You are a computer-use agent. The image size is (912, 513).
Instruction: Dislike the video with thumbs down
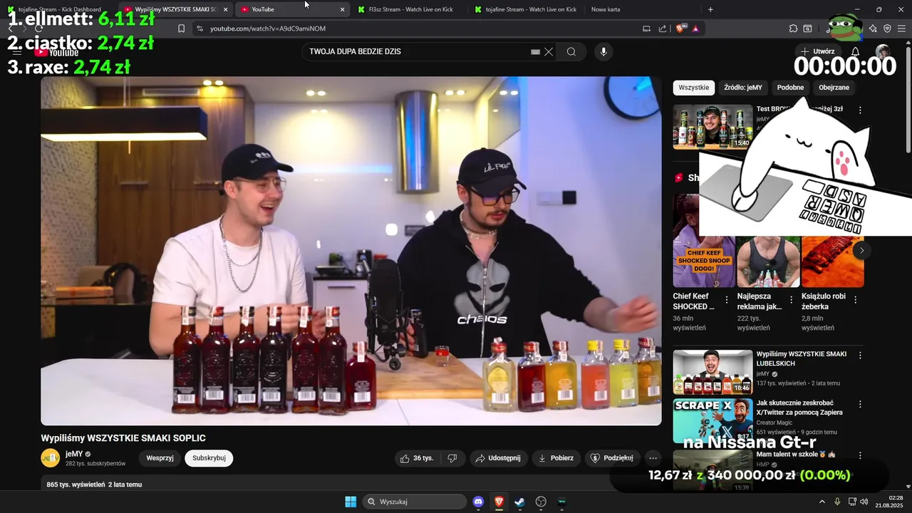point(452,458)
